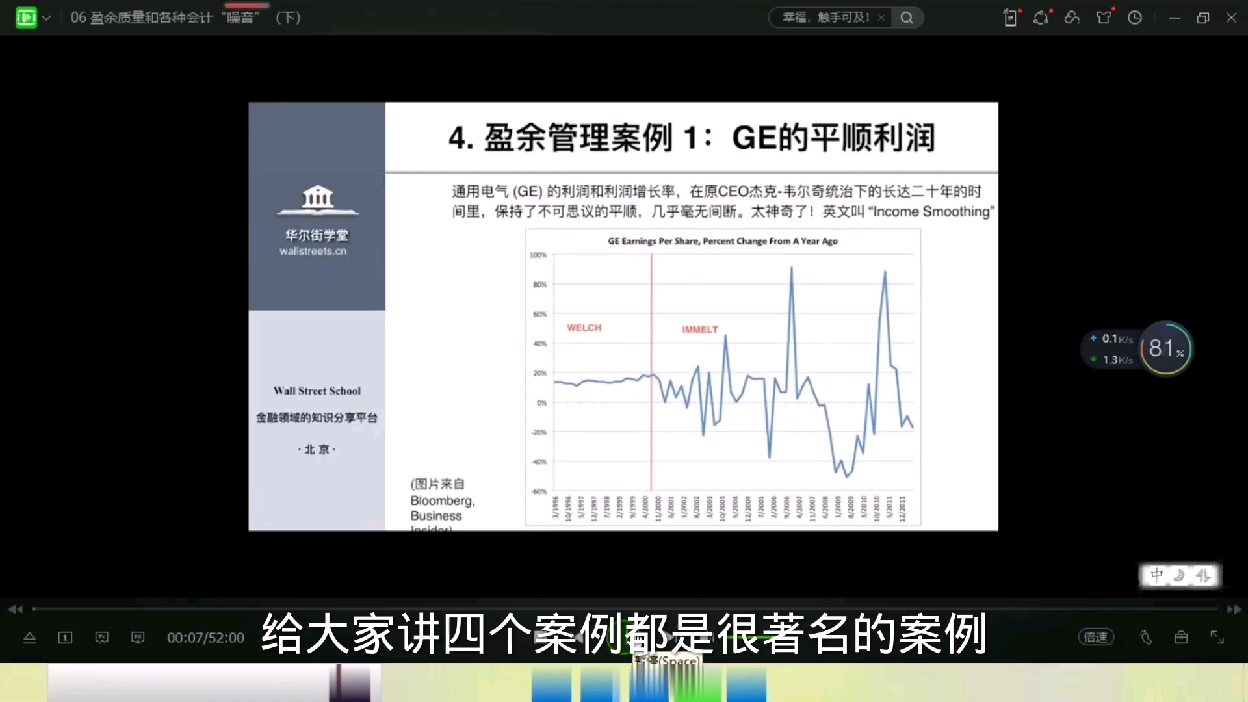The image size is (1248, 702).
Task: Toggle the IME punctuation icon
Action: point(1203,575)
